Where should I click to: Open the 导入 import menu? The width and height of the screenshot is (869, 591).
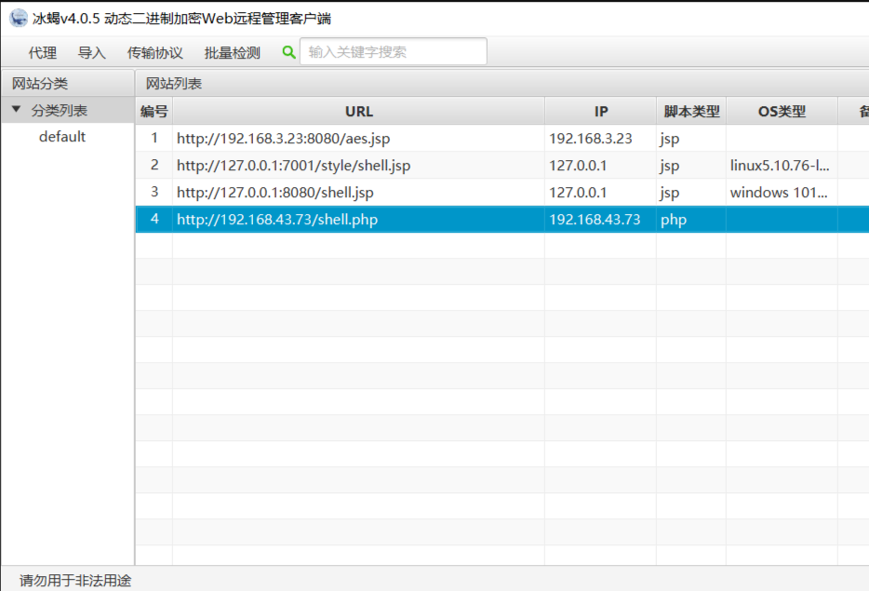pyautogui.click(x=91, y=53)
